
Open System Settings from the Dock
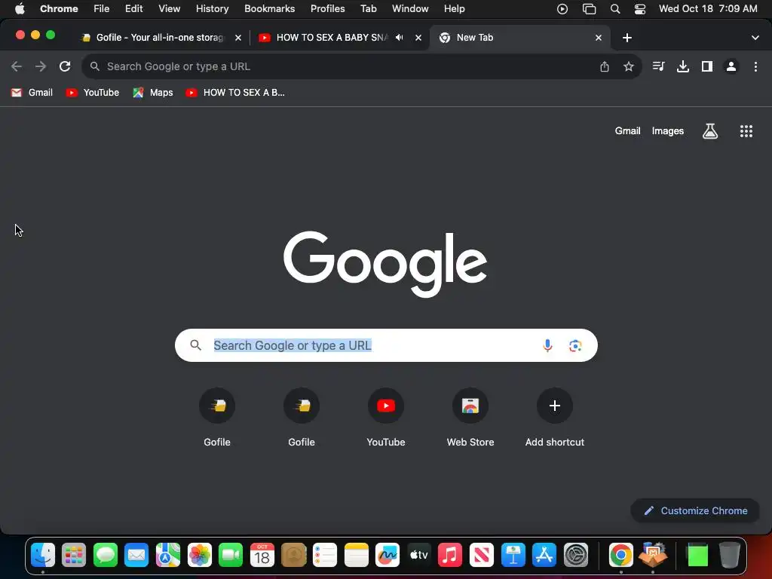coord(575,556)
